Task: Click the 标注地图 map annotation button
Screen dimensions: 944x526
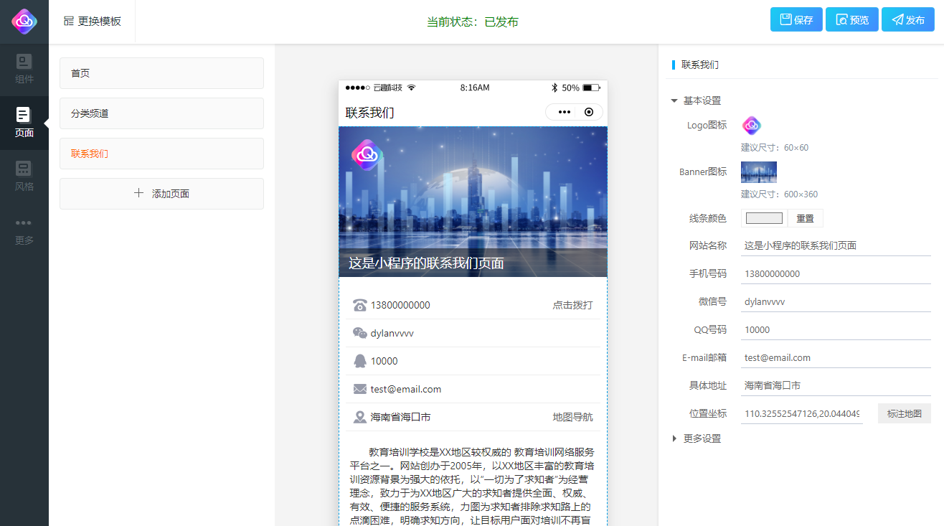Action: coord(904,413)
